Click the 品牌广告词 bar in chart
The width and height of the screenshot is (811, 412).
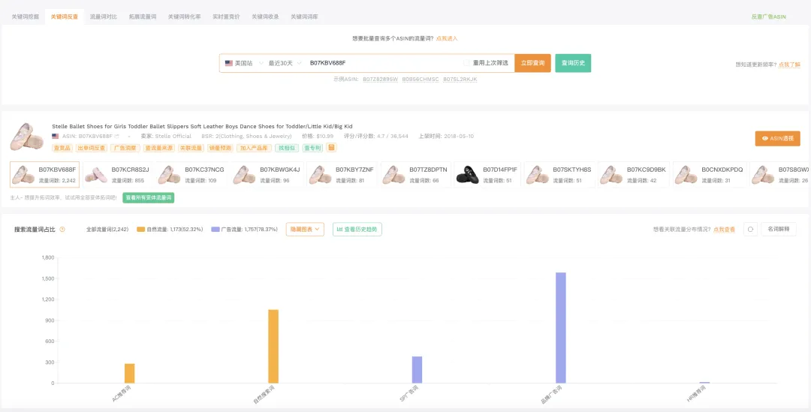pyautogui.click(x=561, y=328)
